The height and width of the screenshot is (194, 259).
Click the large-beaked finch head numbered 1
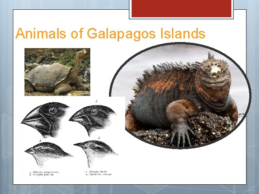[45, 120]
